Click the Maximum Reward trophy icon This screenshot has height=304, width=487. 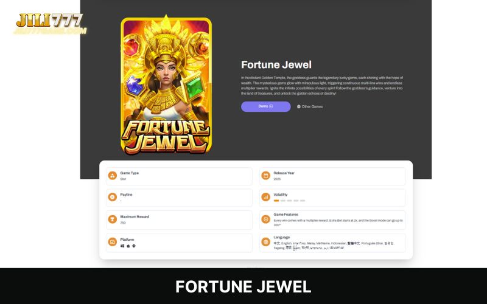(x=113, y=219)
